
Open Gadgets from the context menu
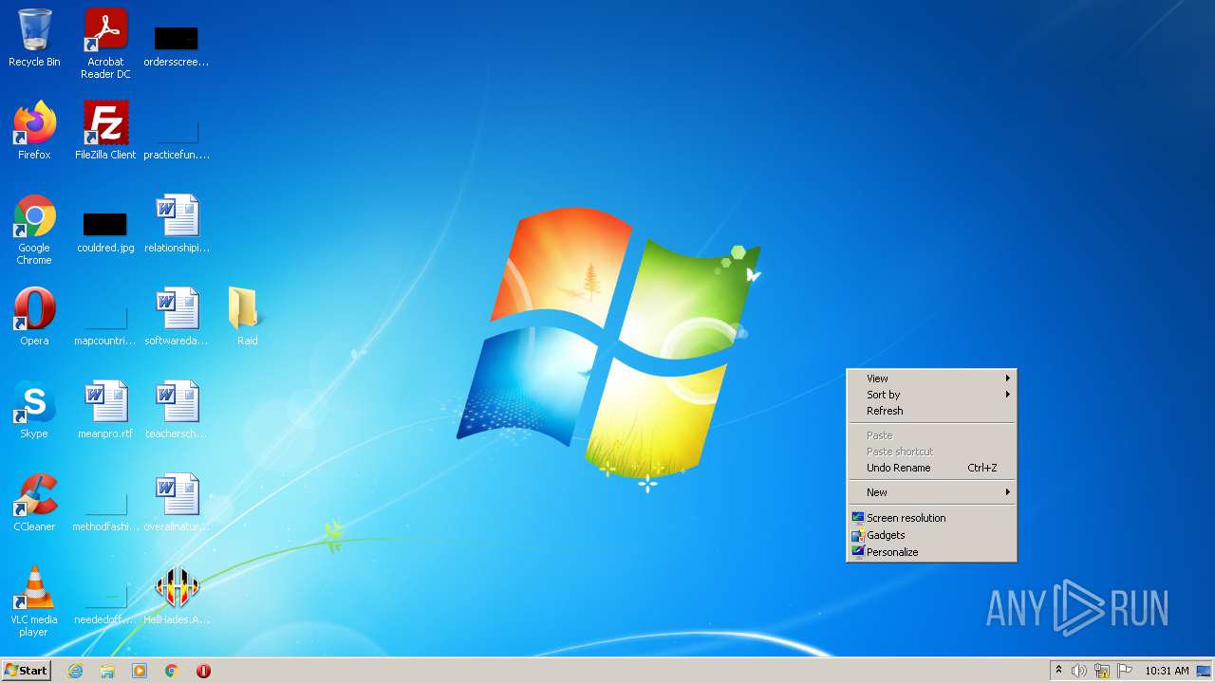(931, 535)
